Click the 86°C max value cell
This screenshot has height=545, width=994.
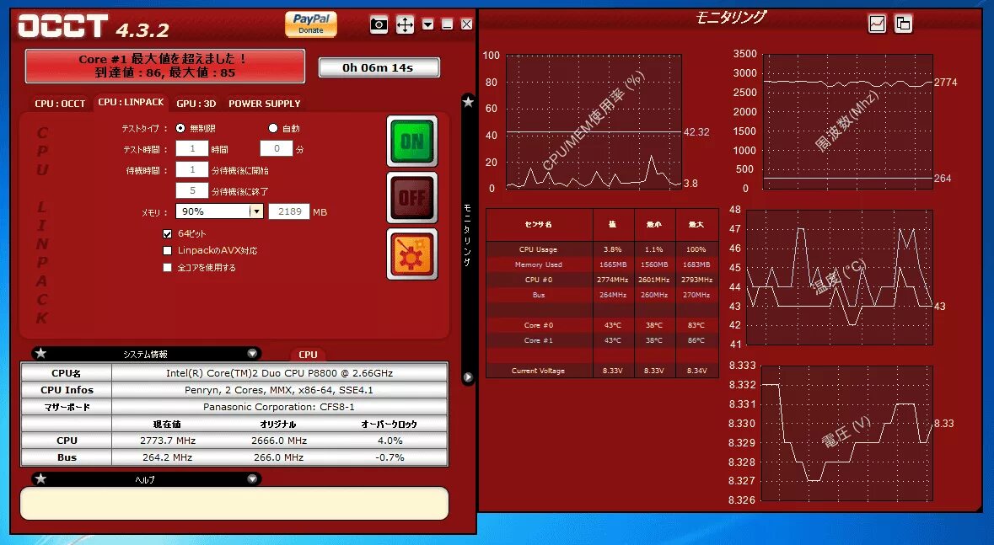pyautogui.click(x=696, y=340)
